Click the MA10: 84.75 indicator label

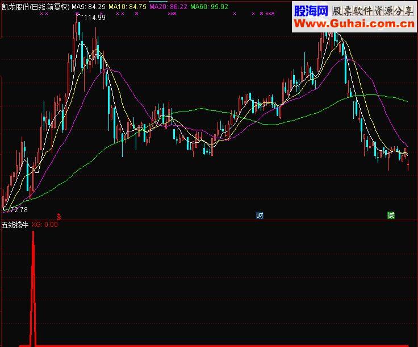coord(127,7)
